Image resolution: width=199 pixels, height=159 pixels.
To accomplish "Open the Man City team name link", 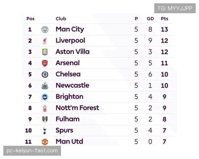I will point(70,29).
